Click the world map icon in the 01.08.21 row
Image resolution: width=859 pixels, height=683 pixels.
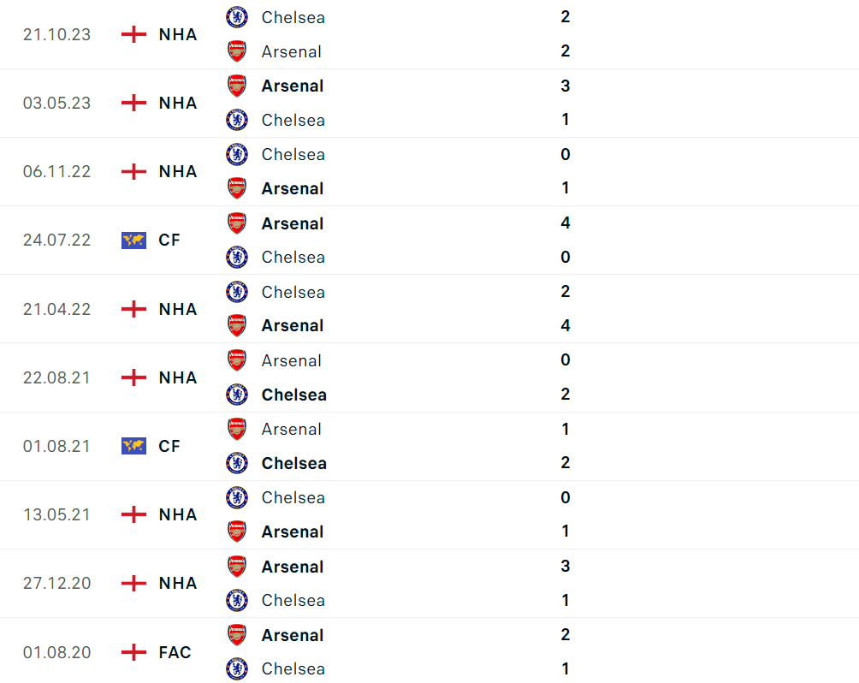click(x=133, y=446)
